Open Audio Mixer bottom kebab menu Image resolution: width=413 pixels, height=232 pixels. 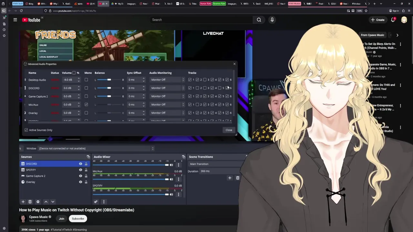coord(104,202)
